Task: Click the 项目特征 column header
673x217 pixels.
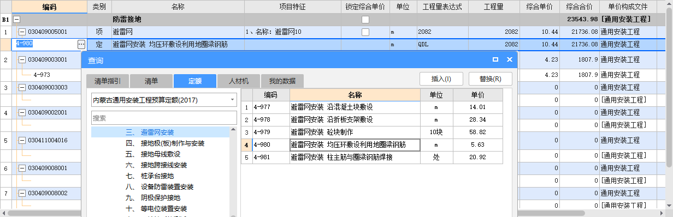Action: point(293,7)
